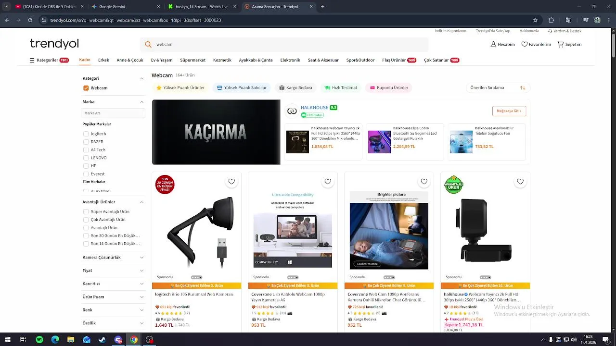Viewport: 616px width, 346px height.
Task: Favorite the Coverzone Usb Kablolu Webcam
Action: [328, 182]
